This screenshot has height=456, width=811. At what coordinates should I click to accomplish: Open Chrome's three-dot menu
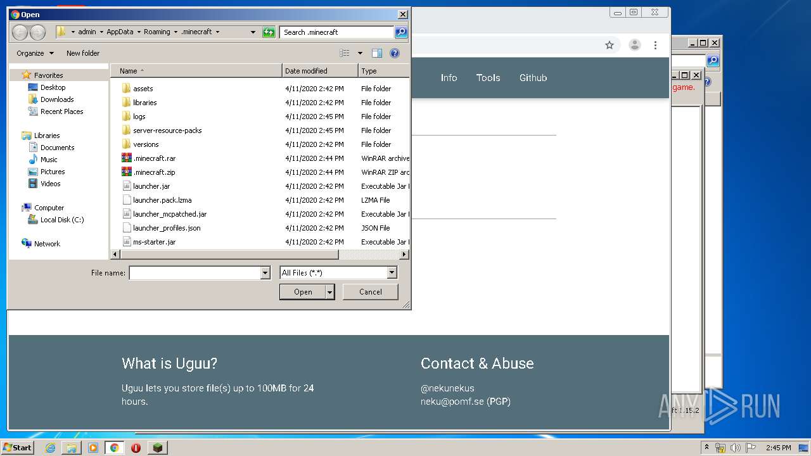655,45
